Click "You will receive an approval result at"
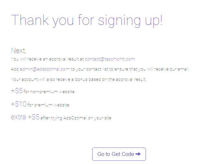Image resolution: width=204 pixels, height=164 pixels. pyautogui.click(x=47, y=59)
